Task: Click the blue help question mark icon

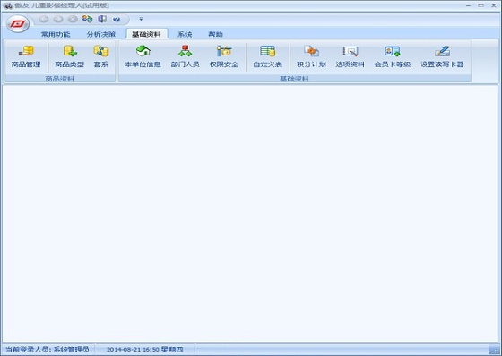Action: [117, 19]
